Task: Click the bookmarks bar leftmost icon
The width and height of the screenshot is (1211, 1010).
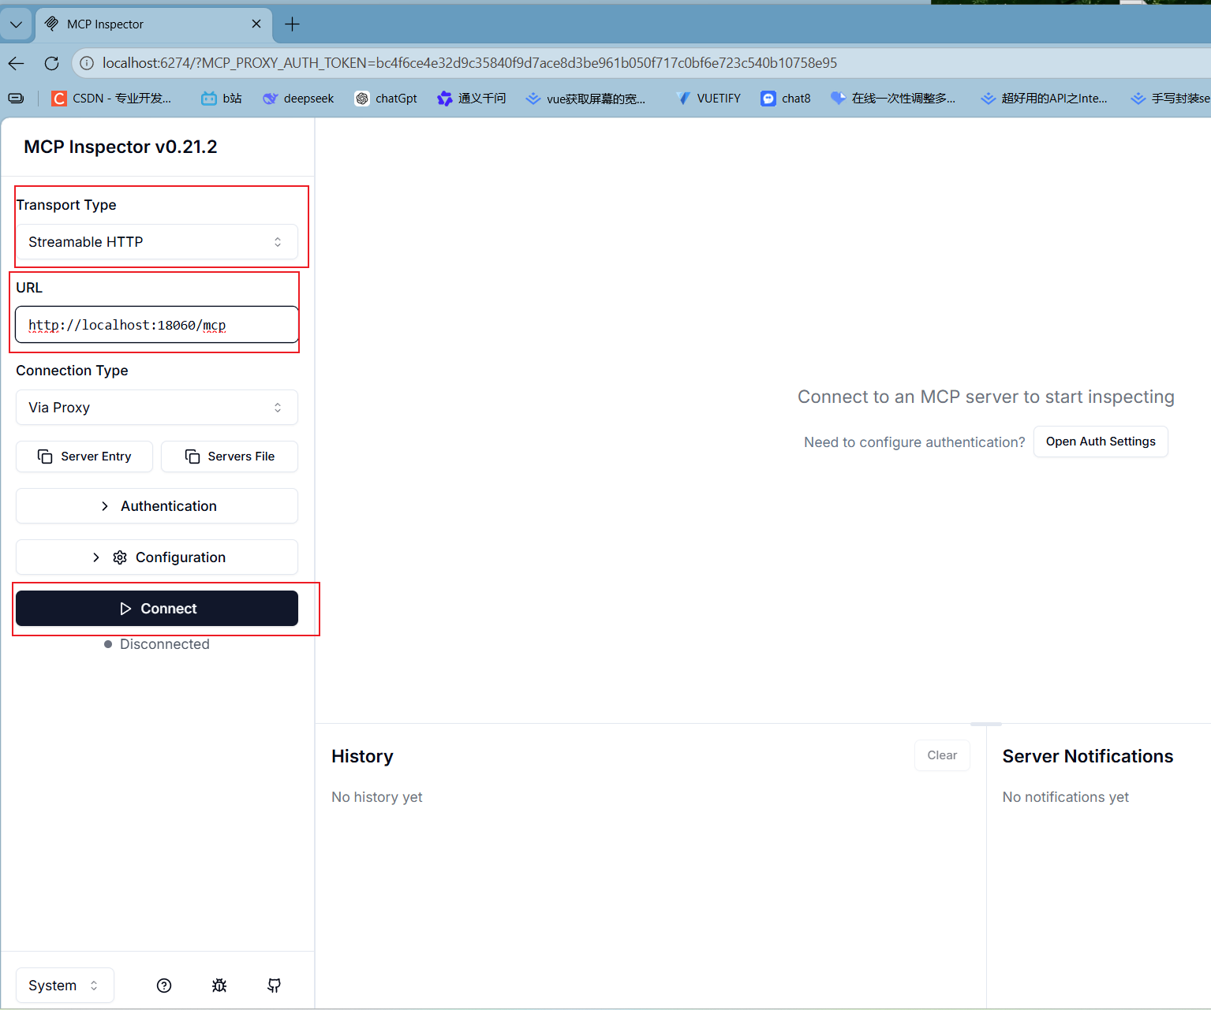Action: [x=16, y=99]
